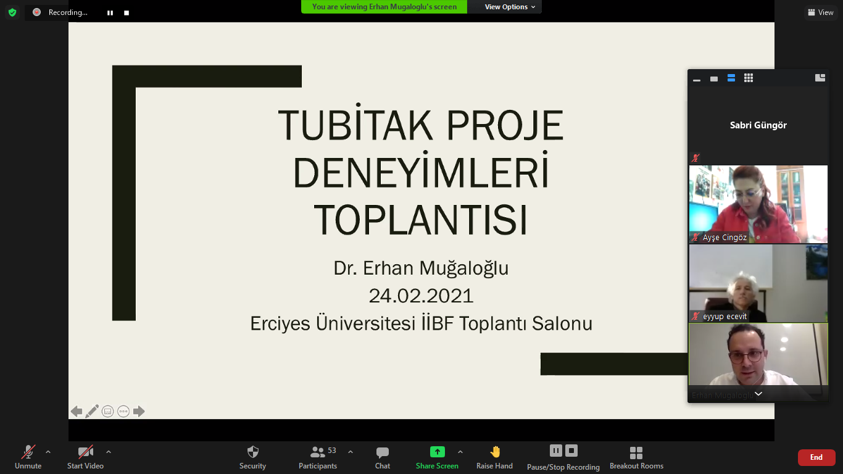Open the View Options dropdown
Viewport: 843px width, 474px height.
510,7
